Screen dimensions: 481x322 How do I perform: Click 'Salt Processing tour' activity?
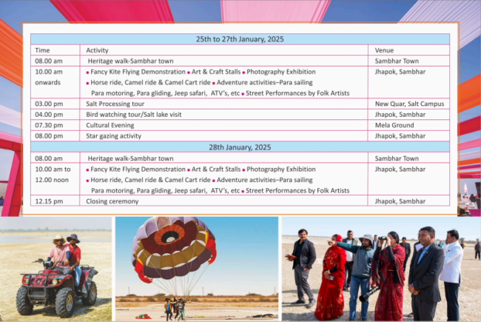(115, 104)
